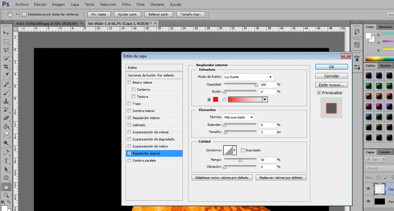Switch to the Canales tab
394x211 pixels.
385,152
